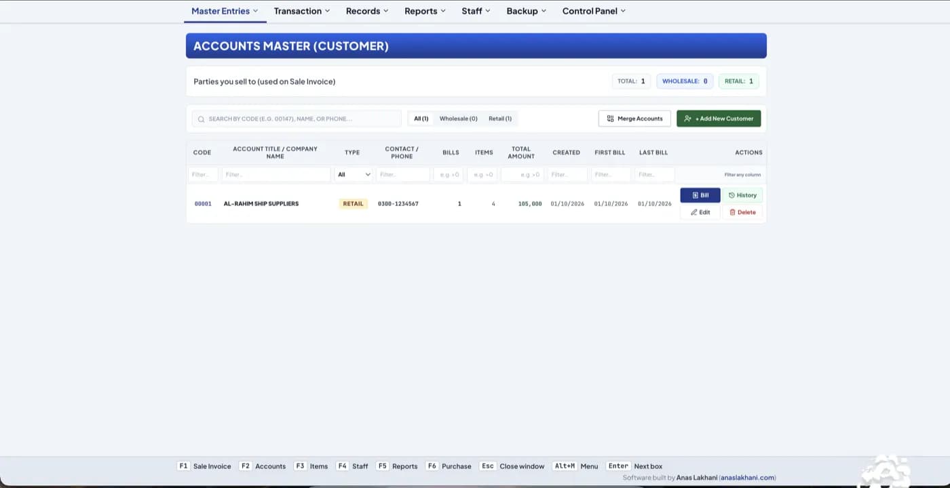Click the Total Amount filter field
The width and height of the screenshot is (950, 488).
coord(522,174)
